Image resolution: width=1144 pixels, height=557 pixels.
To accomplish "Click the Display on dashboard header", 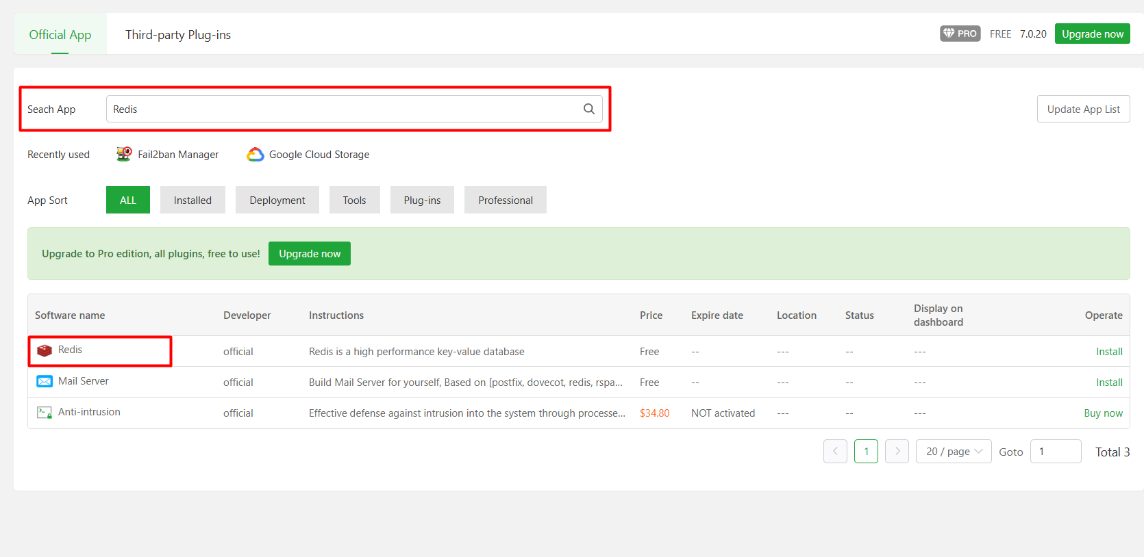I will coord(938,315).
